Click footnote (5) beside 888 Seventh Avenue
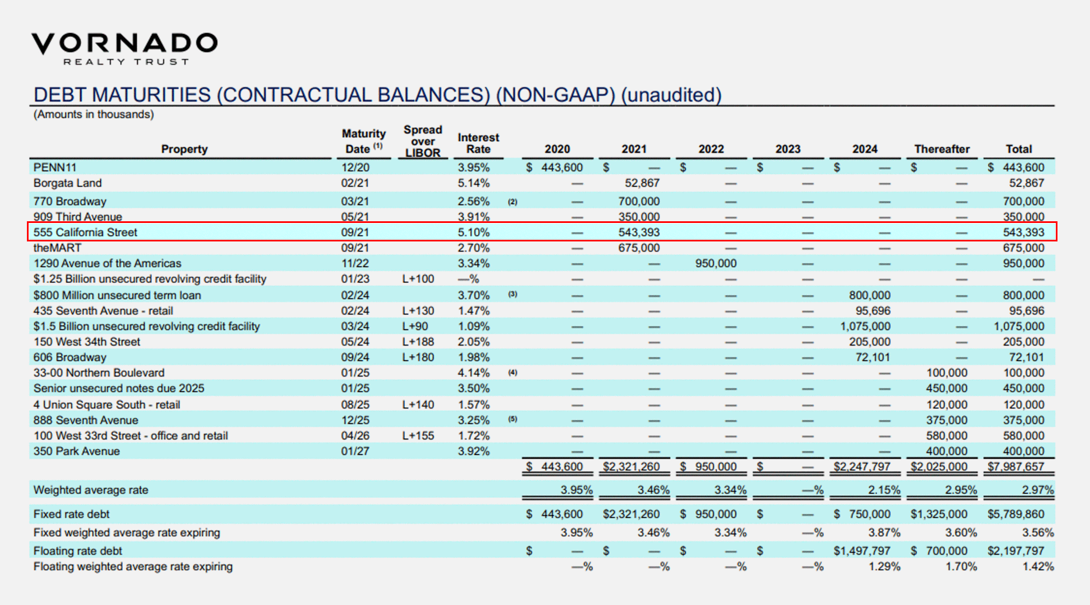Viewport: 1090px width, 605px height. [x=512, y=419]
